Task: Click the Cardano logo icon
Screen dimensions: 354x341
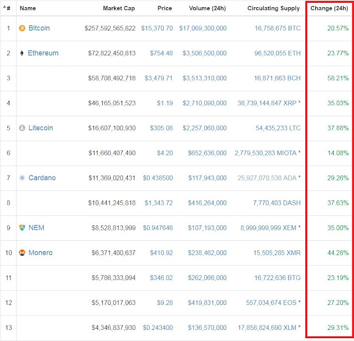Action: click(22, 178)
